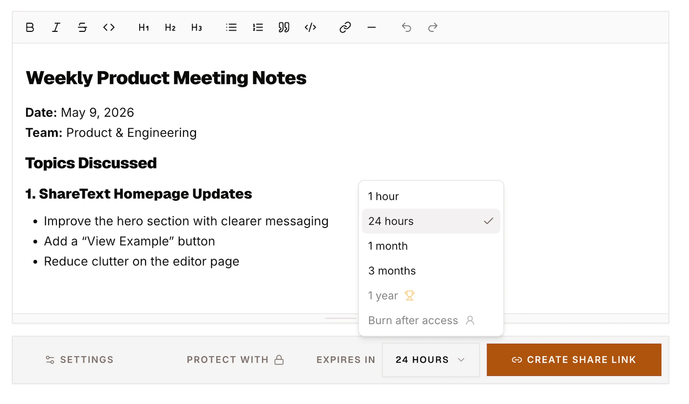Insert a blockquote
Viewport: 689px width, 404px height.
tap(284, 28)
